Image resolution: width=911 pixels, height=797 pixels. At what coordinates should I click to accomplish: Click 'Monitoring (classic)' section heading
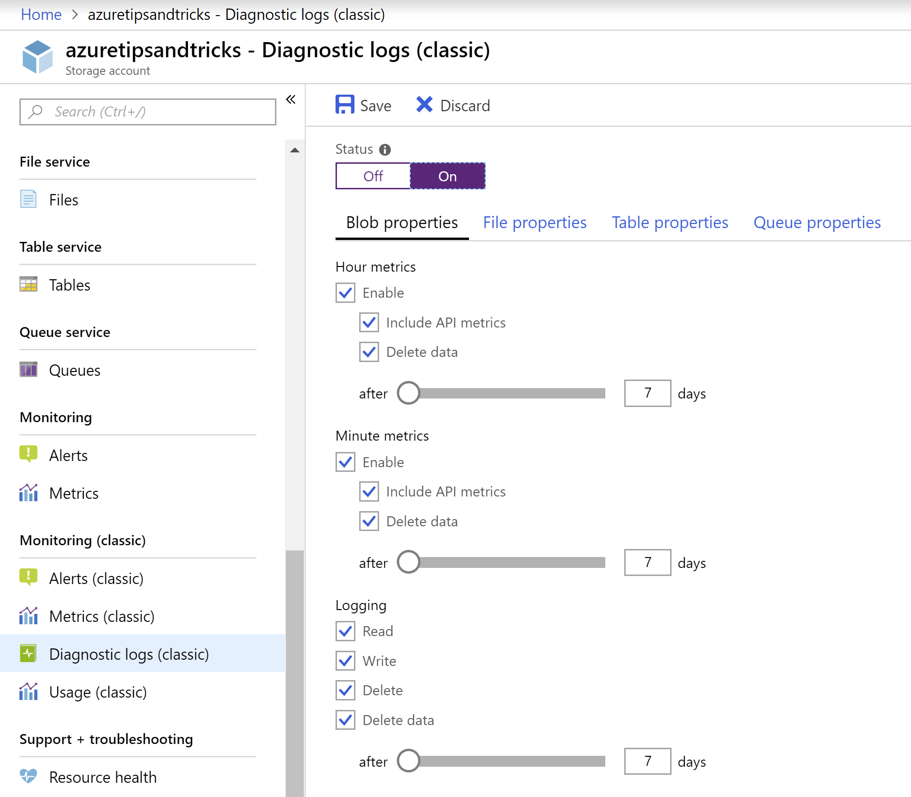pos(83,540)
